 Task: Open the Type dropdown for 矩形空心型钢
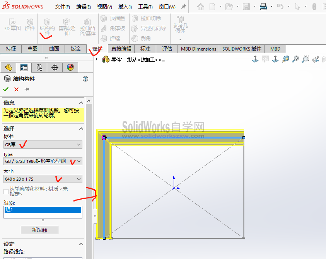click(79, 161)
